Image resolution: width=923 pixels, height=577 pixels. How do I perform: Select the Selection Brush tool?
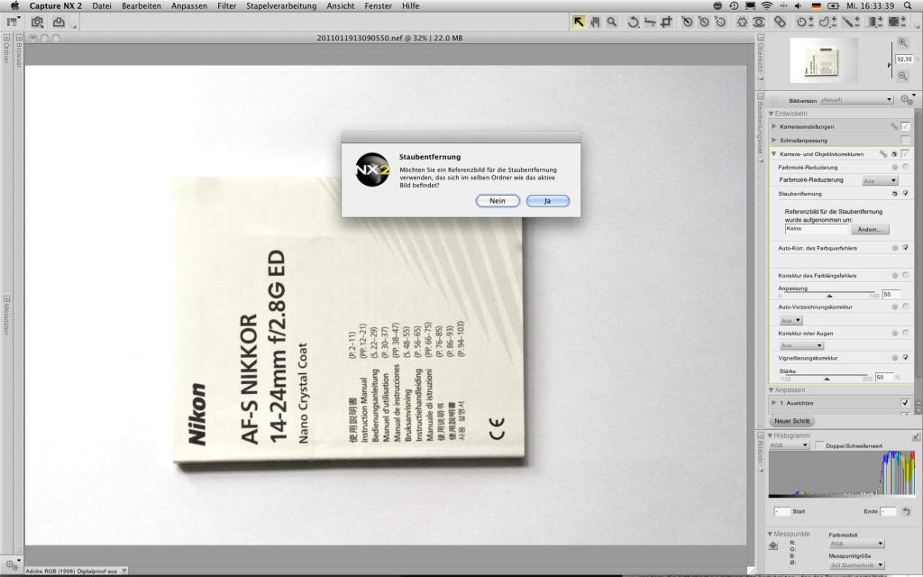[x=851, y=22]
